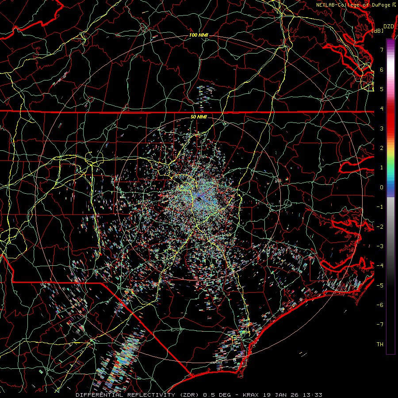Click the 5 value on the ZDR scale
Image resolution: width=398 pixels, height=398 pixels.
382,89
